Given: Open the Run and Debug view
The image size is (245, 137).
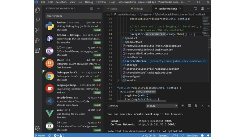Looking at the screenshot, I should pyautogui.click(x=38, y=40).
